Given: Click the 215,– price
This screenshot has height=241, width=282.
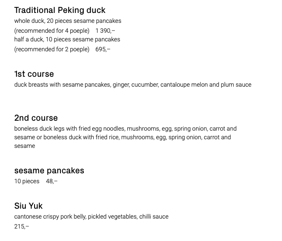Looking at the screenshot, I should 22,226.
